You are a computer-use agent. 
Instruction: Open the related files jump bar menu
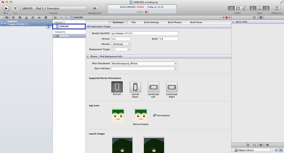pos(55,17)
